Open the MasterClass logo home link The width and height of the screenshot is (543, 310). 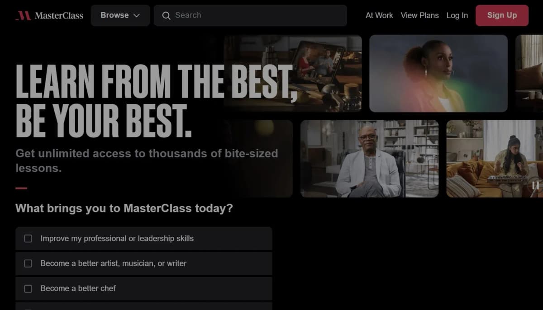[x=49, y=15]
